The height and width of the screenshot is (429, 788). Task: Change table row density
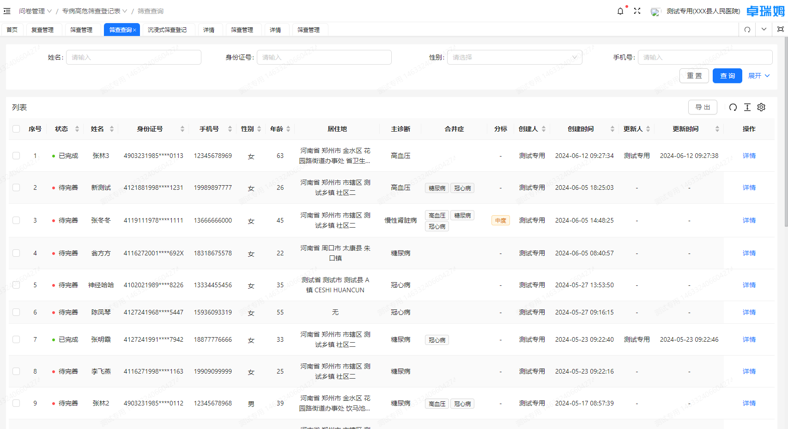pyautogui.click(x=747, y=107)
